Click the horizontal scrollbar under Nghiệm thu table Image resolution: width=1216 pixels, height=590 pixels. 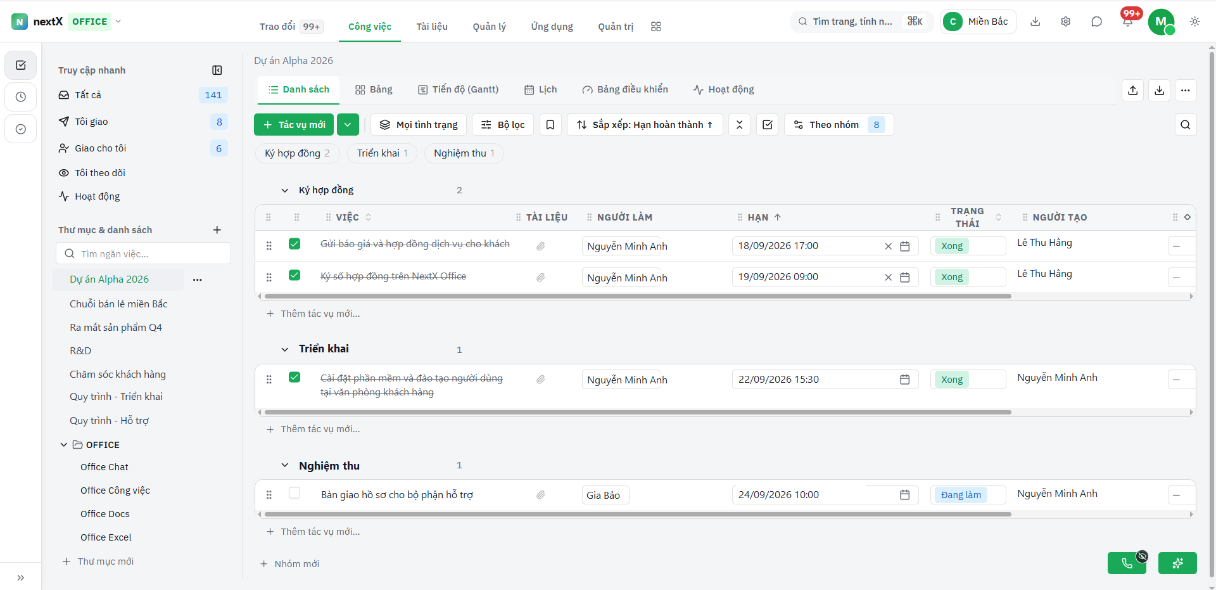point(638,515)
